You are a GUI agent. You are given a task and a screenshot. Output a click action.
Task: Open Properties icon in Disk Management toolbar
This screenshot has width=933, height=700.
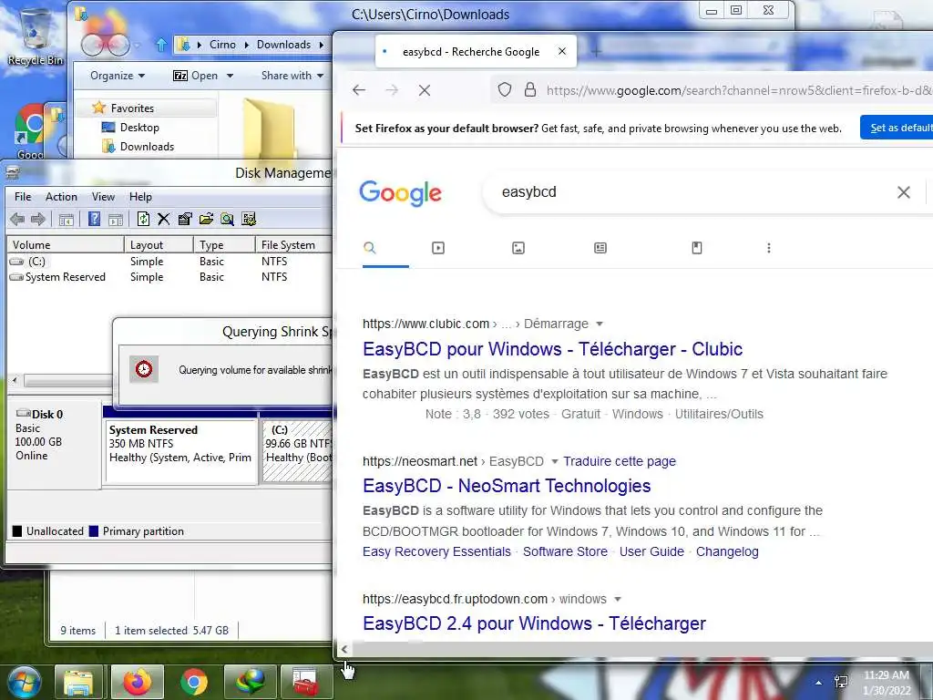185,219
